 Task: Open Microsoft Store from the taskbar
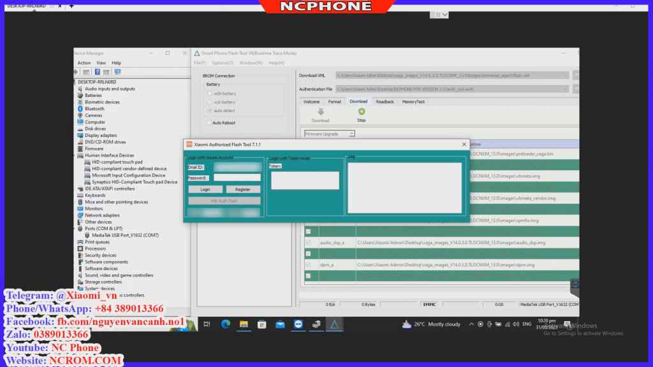[x=261, y=324]
